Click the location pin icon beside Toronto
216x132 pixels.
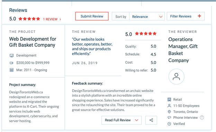pyautogui.click(x=169, y=112)
